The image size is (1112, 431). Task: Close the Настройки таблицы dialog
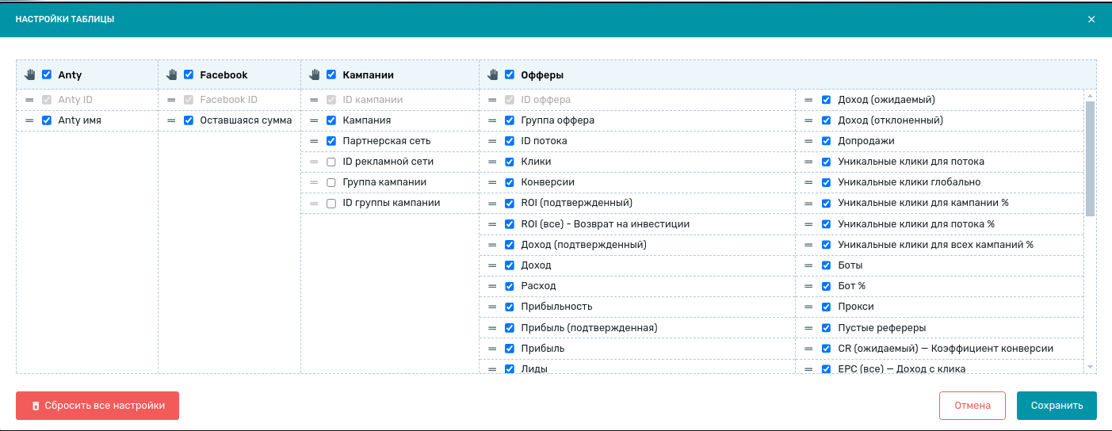tap(1091, 19)
